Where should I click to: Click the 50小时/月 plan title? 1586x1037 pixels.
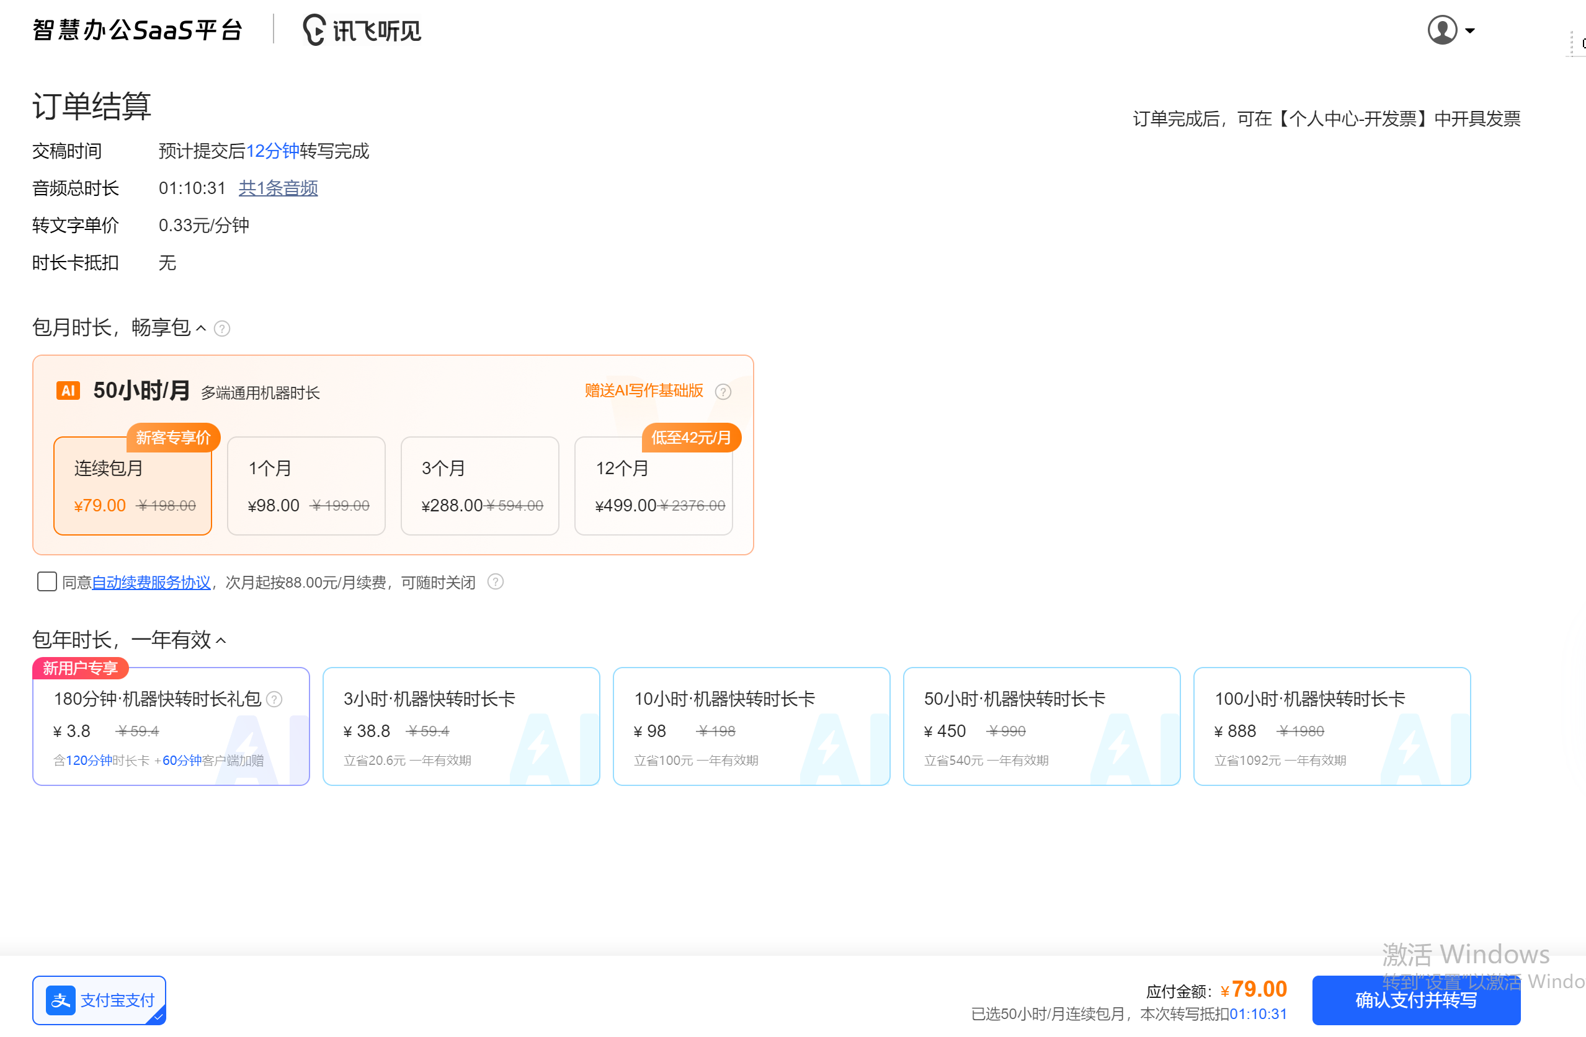pyautogui.click(x=141, y=391)
